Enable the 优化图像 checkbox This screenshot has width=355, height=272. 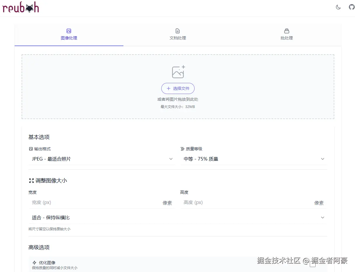tap(313, 264)
